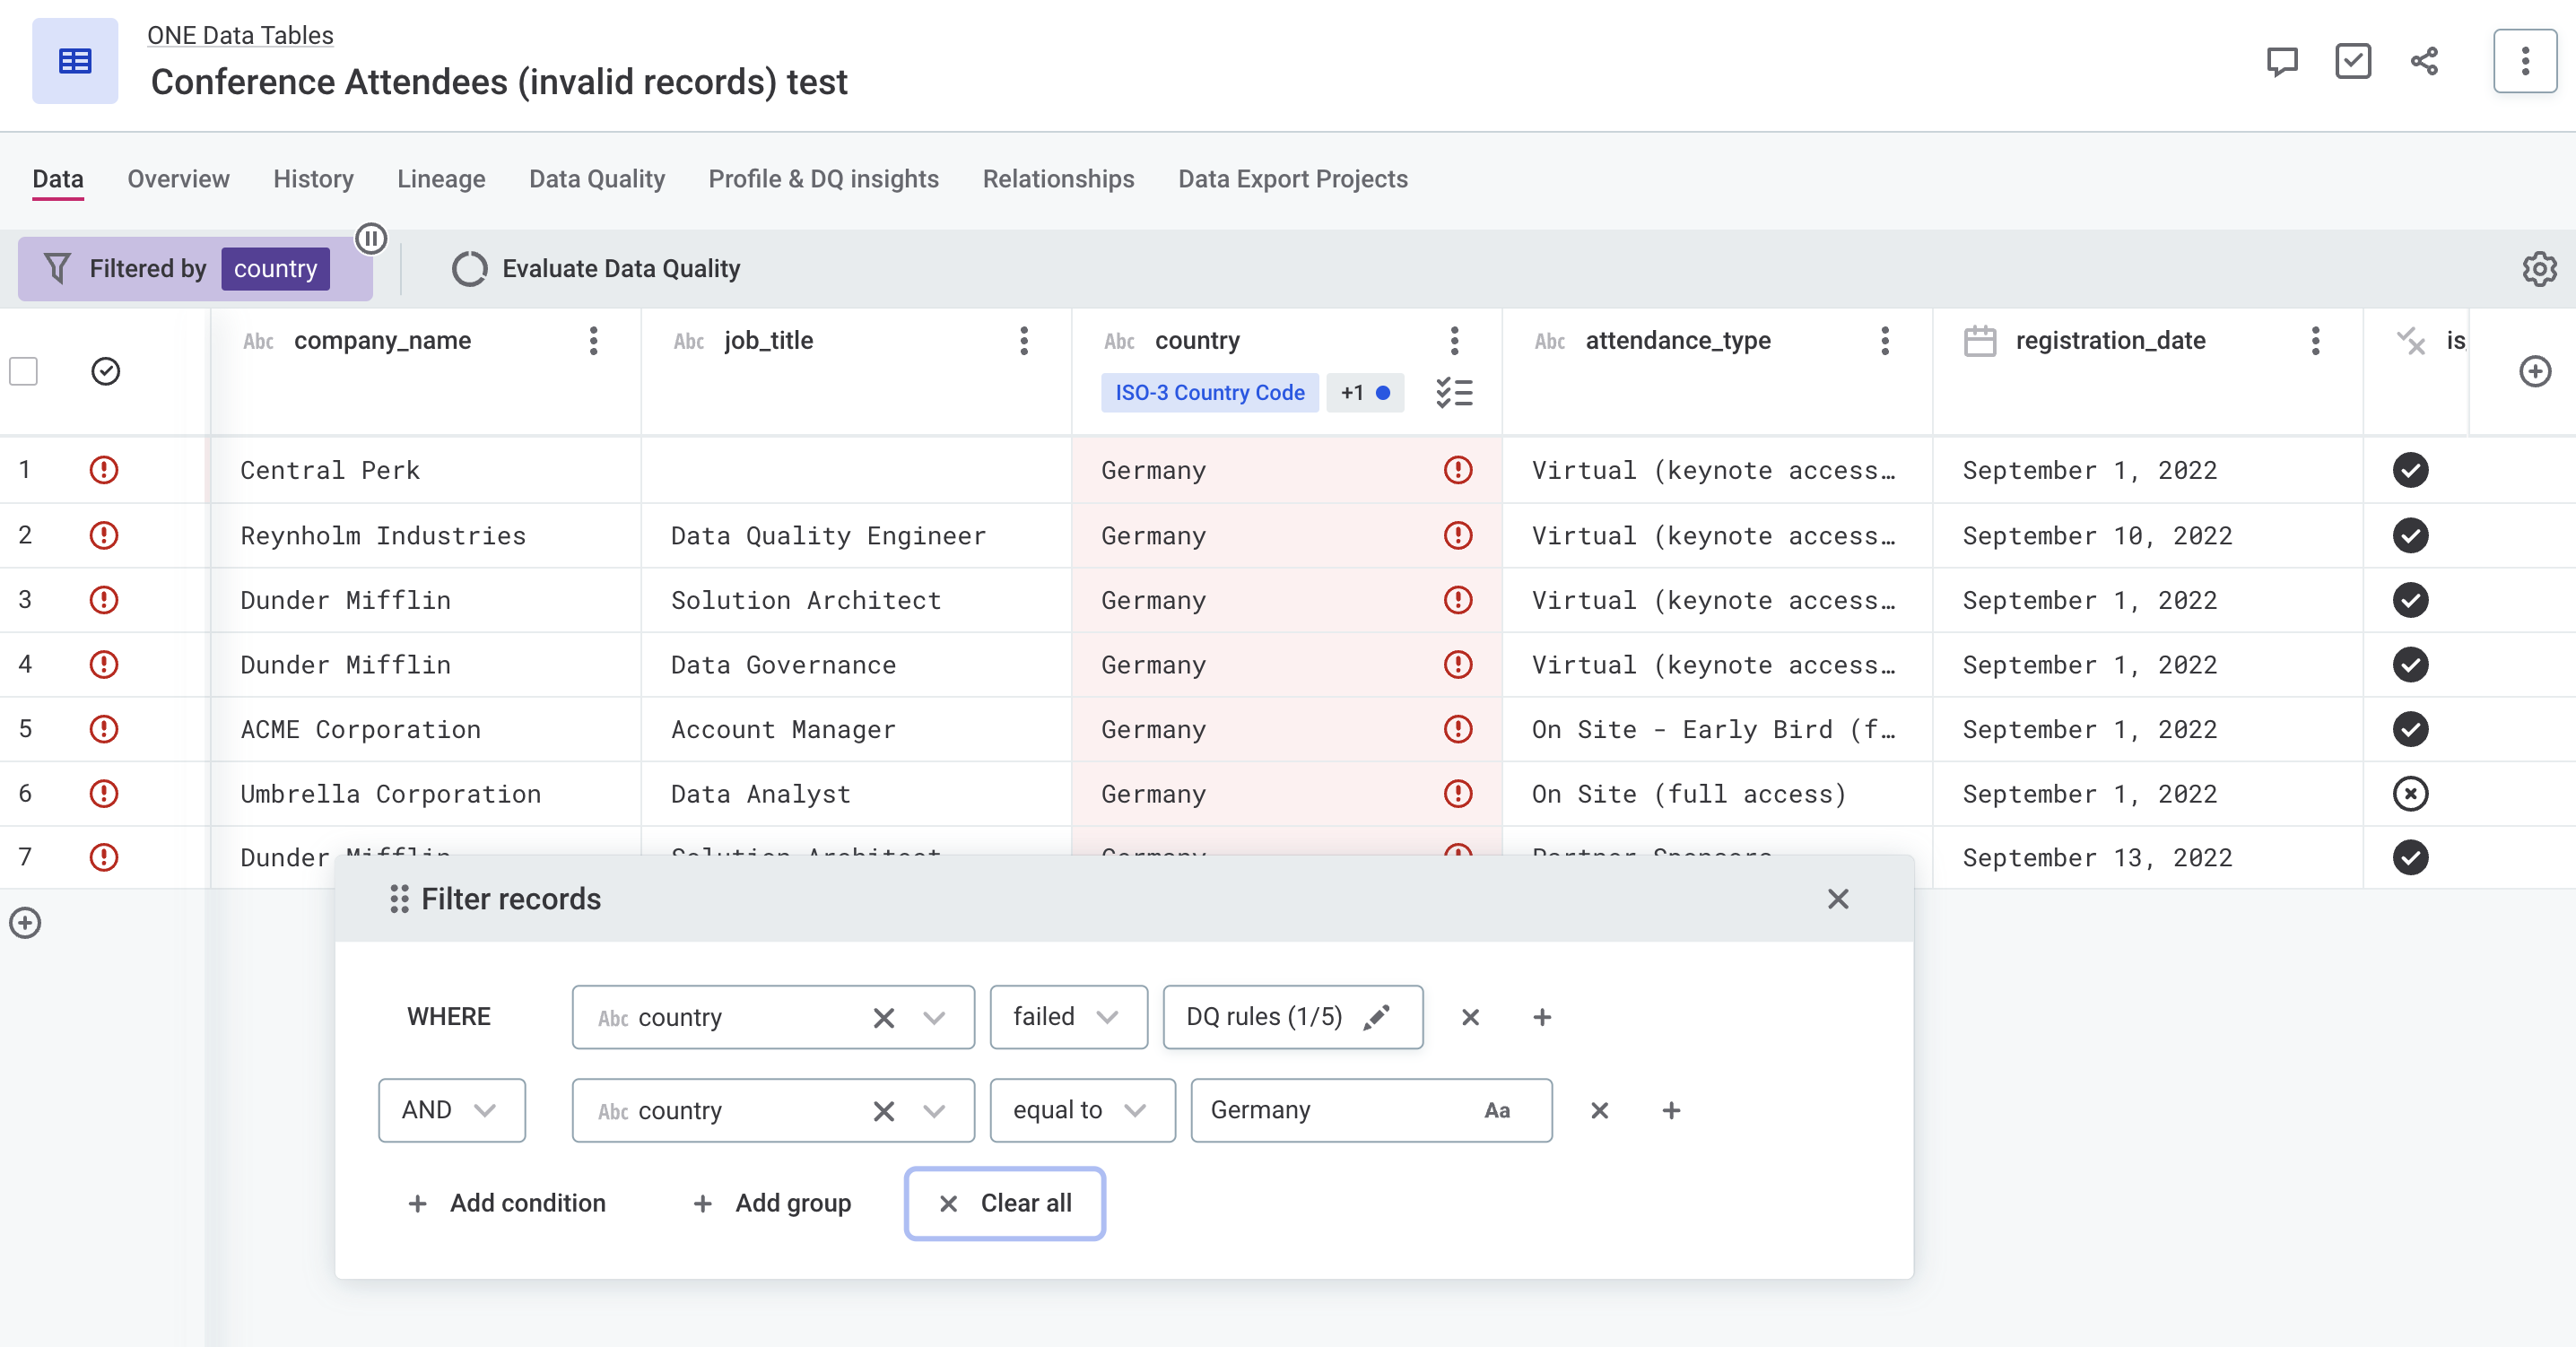Image resolution: width=2576 pixels, height=1347 pixels.
Task: Toggle case sensitivity on the Germany value
Action: (1496, 1110)
